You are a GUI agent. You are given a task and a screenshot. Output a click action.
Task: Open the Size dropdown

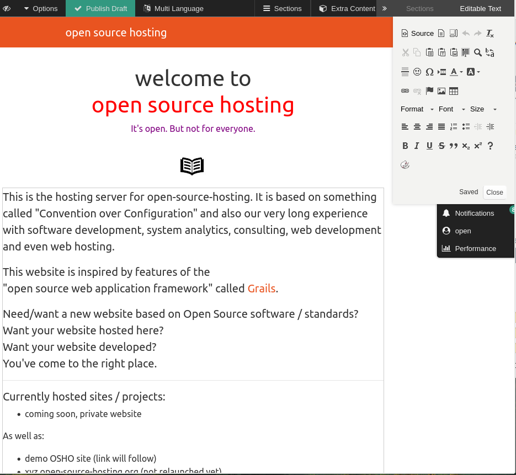click(483, 109)
